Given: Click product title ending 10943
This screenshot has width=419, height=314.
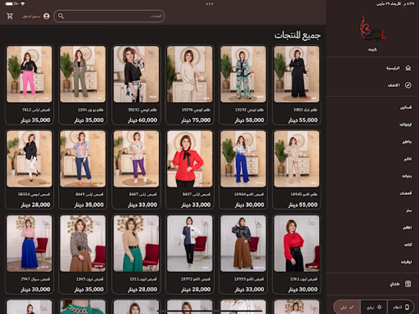Looking at the screenshot, I should coord(304,194).
